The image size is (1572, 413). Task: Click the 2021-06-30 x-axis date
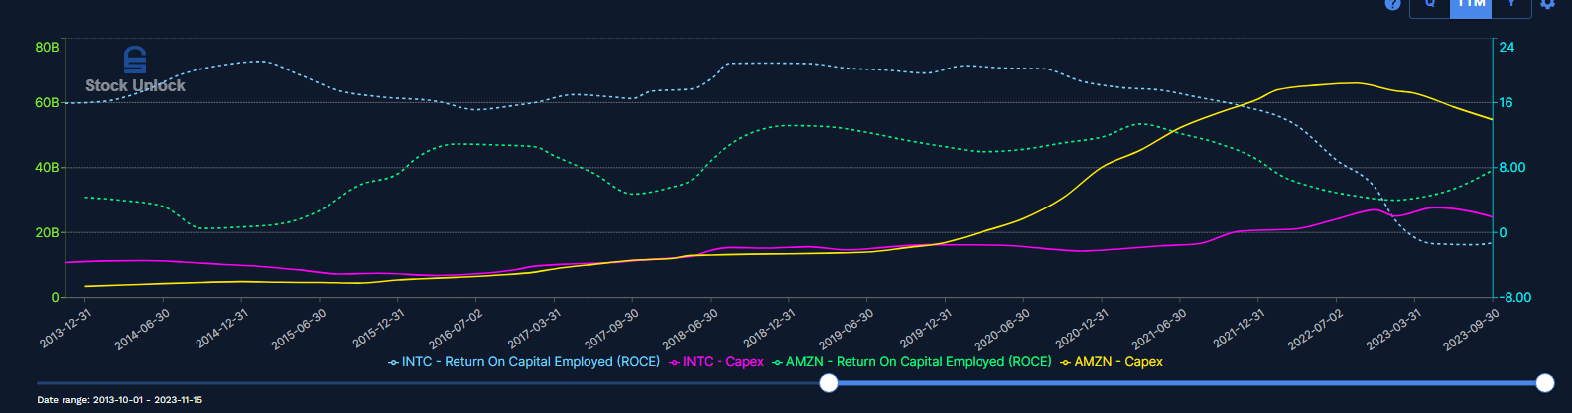(1159, 328)
